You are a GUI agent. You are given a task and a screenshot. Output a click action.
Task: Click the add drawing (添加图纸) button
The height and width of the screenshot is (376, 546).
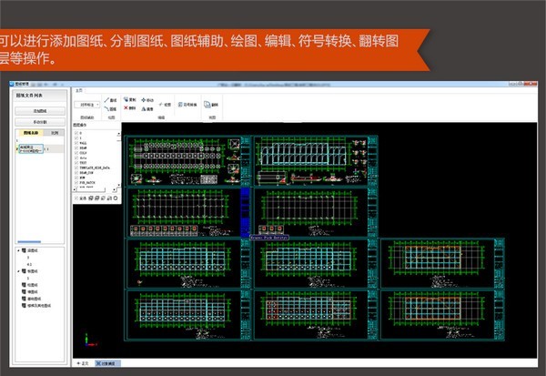coord(41,111)
